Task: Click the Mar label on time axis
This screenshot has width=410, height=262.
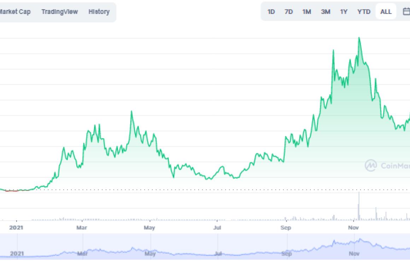Action: tap(82, 228)
